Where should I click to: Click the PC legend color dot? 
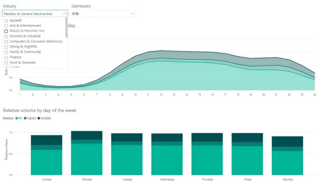(x=16, y=118)
